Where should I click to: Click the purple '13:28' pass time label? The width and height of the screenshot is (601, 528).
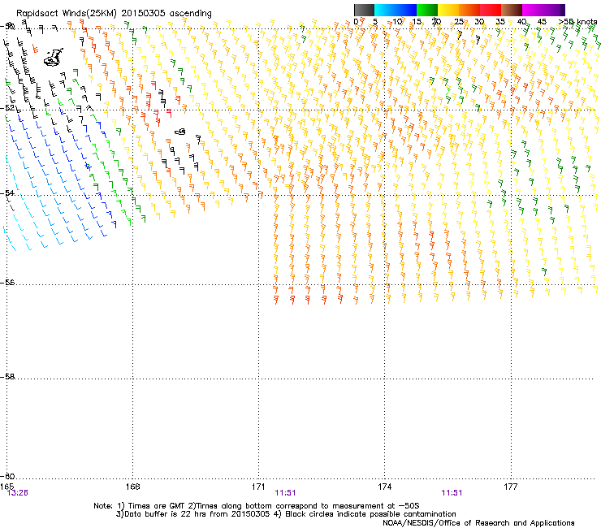click(18, 493)
